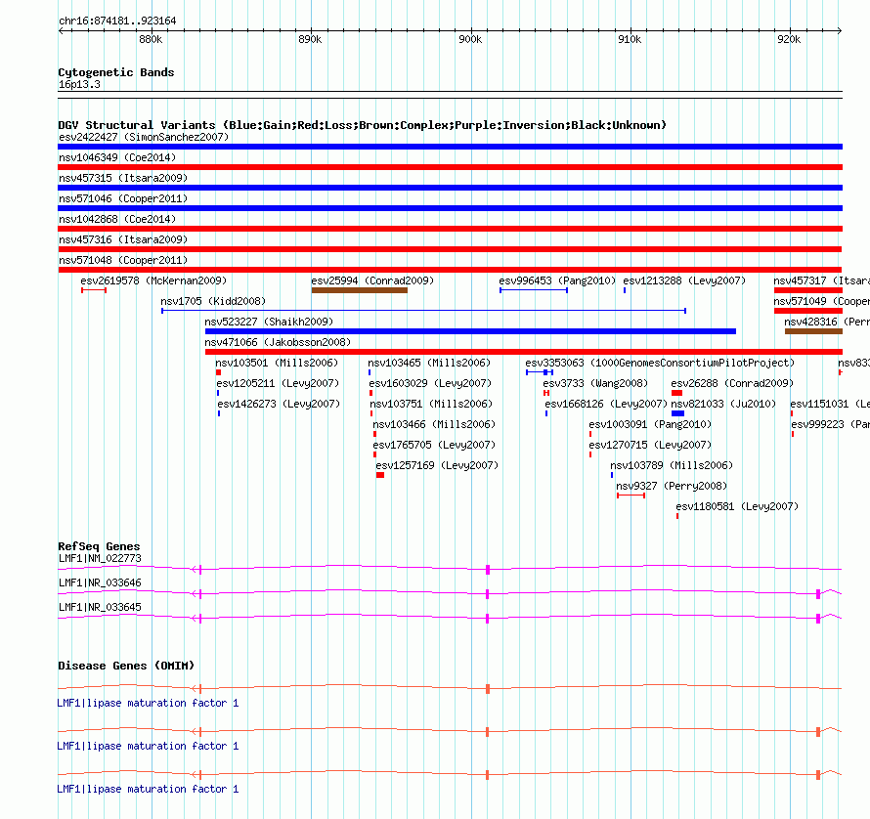Click the 920k ruler mark
The width and height of the screenshot is (870, 819).
pos(789,39)
